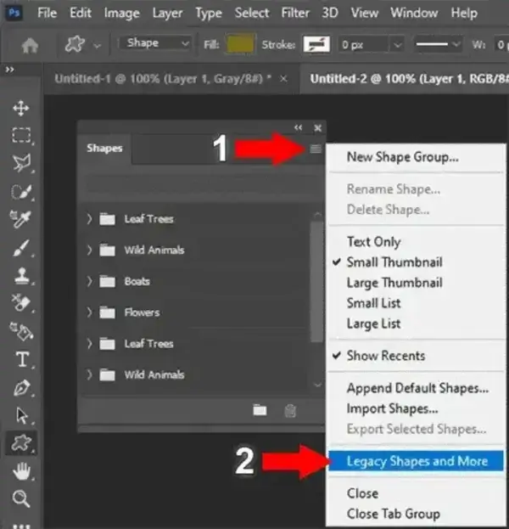Open the Shapes panel hamburger menu
The height and width of the screenshot is (529, 509).
[x=316, y=149]
